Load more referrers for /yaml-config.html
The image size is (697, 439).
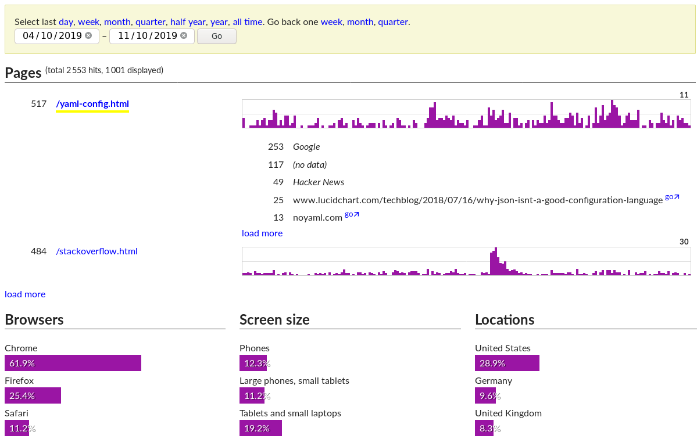coord(262,233)
